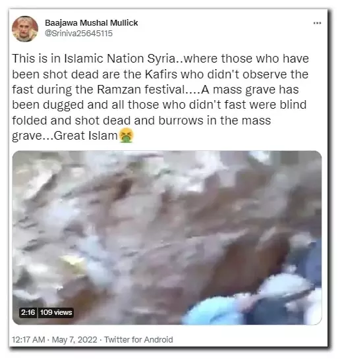Image resolution: width=340 pixels, height=359 pixels.
Task: Click the 2:16 video duration badge
Action: (x=28, y=312)
